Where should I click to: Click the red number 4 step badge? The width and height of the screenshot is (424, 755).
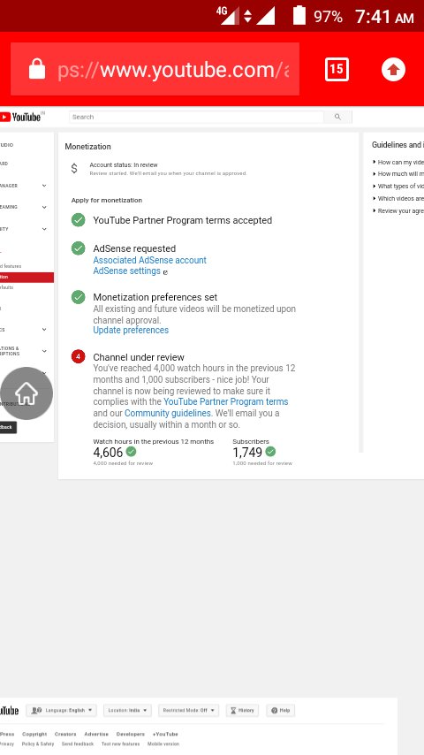click(78, 357)
